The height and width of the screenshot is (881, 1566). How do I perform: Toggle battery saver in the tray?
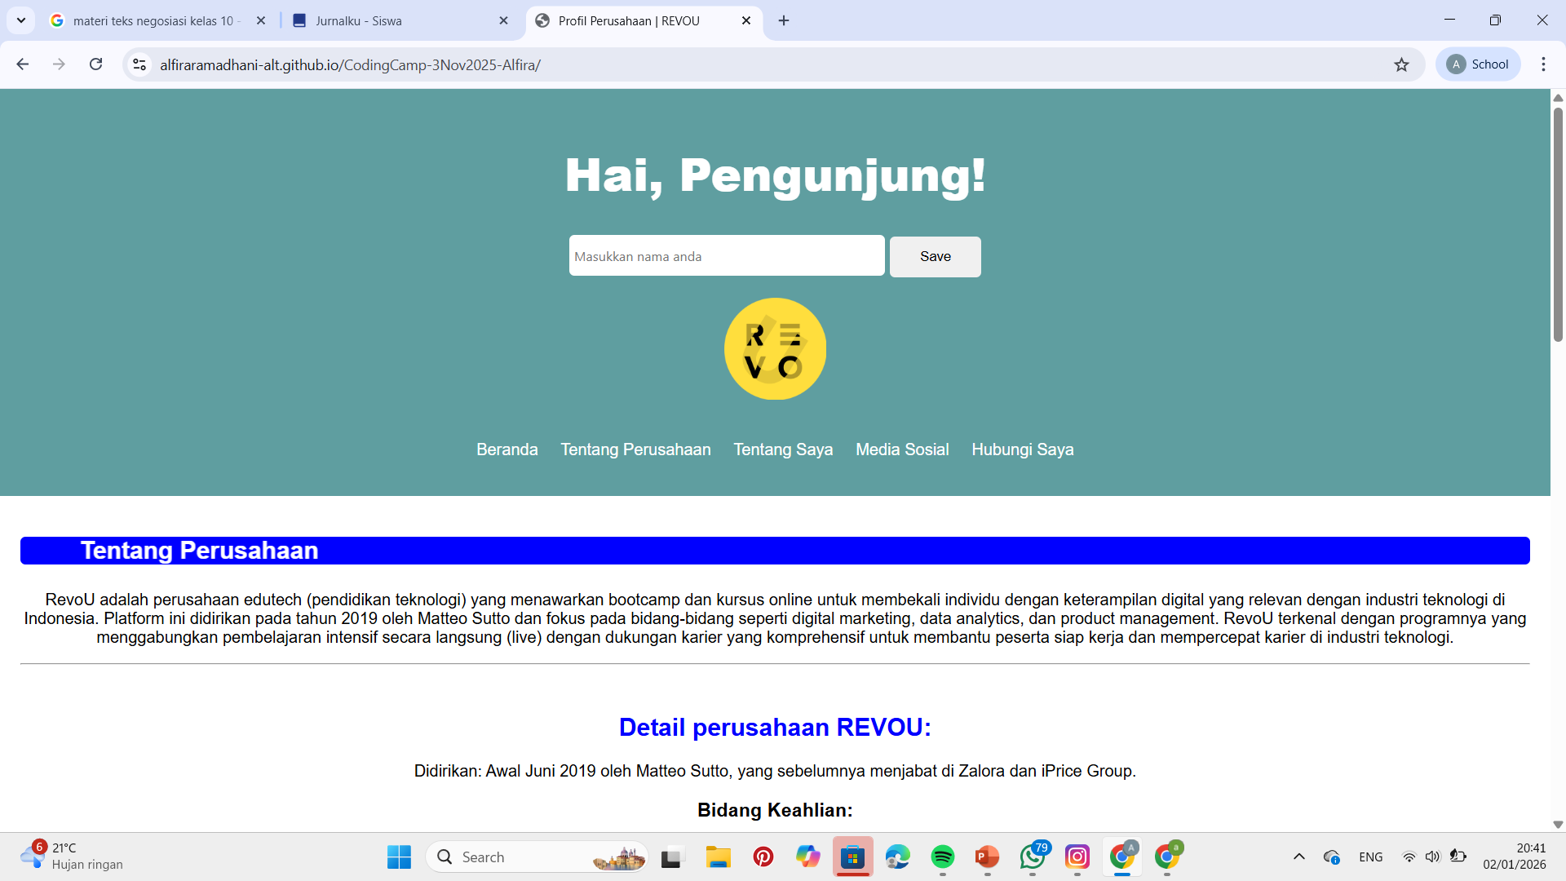(1458, 857)
